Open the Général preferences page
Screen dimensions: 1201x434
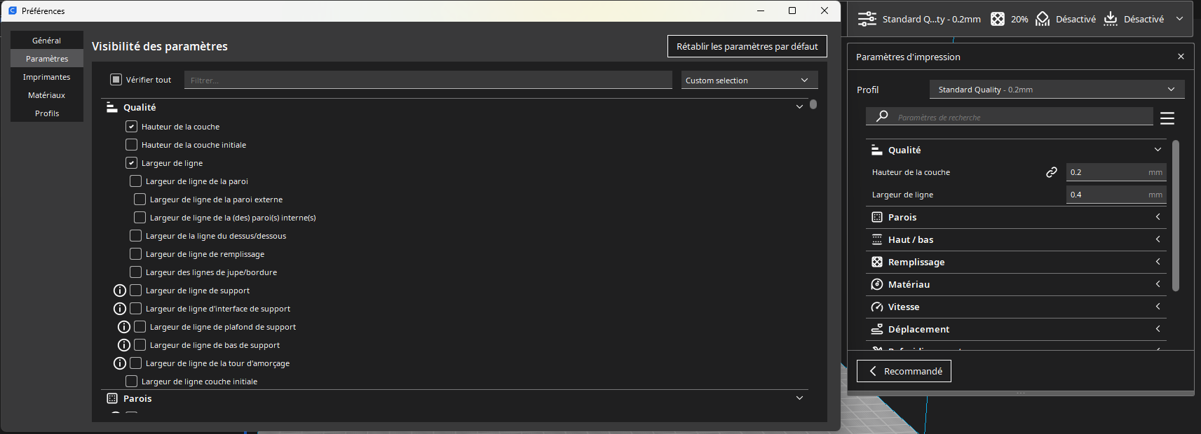pos(47,40)
